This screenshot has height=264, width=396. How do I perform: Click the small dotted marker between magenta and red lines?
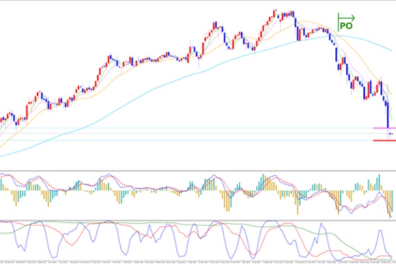tap(391, 134)
